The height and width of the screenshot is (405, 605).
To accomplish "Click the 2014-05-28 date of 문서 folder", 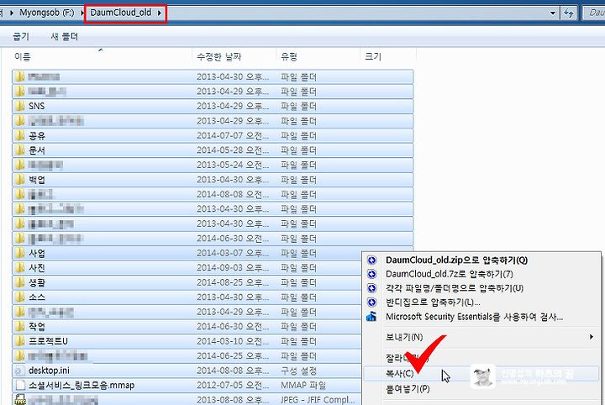I will [x=233, y=150].
